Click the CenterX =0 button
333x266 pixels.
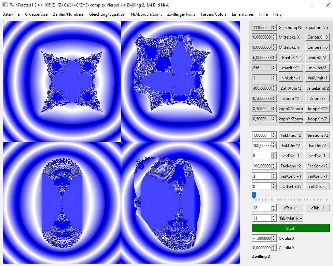click(x=318, y=37)
